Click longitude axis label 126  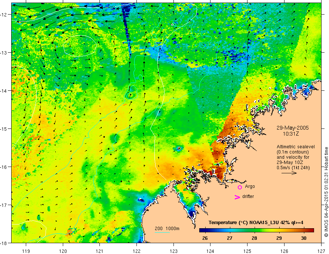284,251
